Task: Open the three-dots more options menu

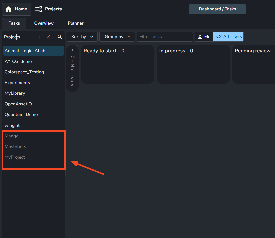Action: point(30,37)
